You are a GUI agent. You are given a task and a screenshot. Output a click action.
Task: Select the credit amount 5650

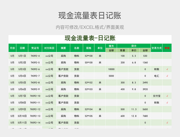(x=145, y=109)
